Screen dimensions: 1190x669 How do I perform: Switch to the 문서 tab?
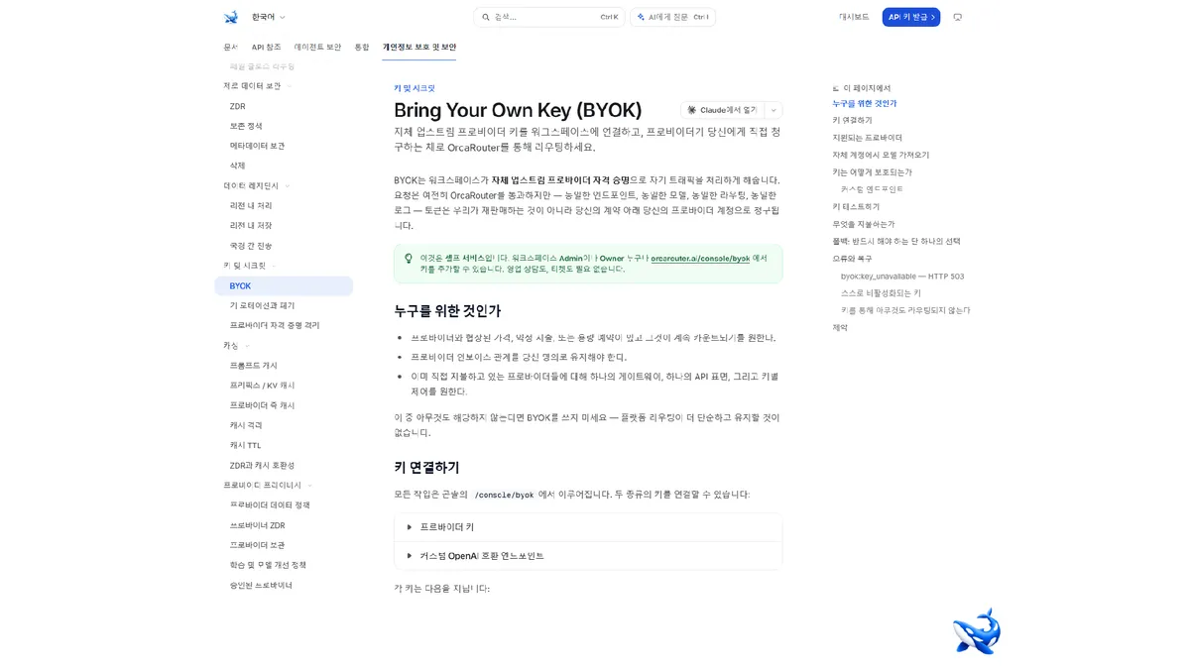[x=230, y=47]
